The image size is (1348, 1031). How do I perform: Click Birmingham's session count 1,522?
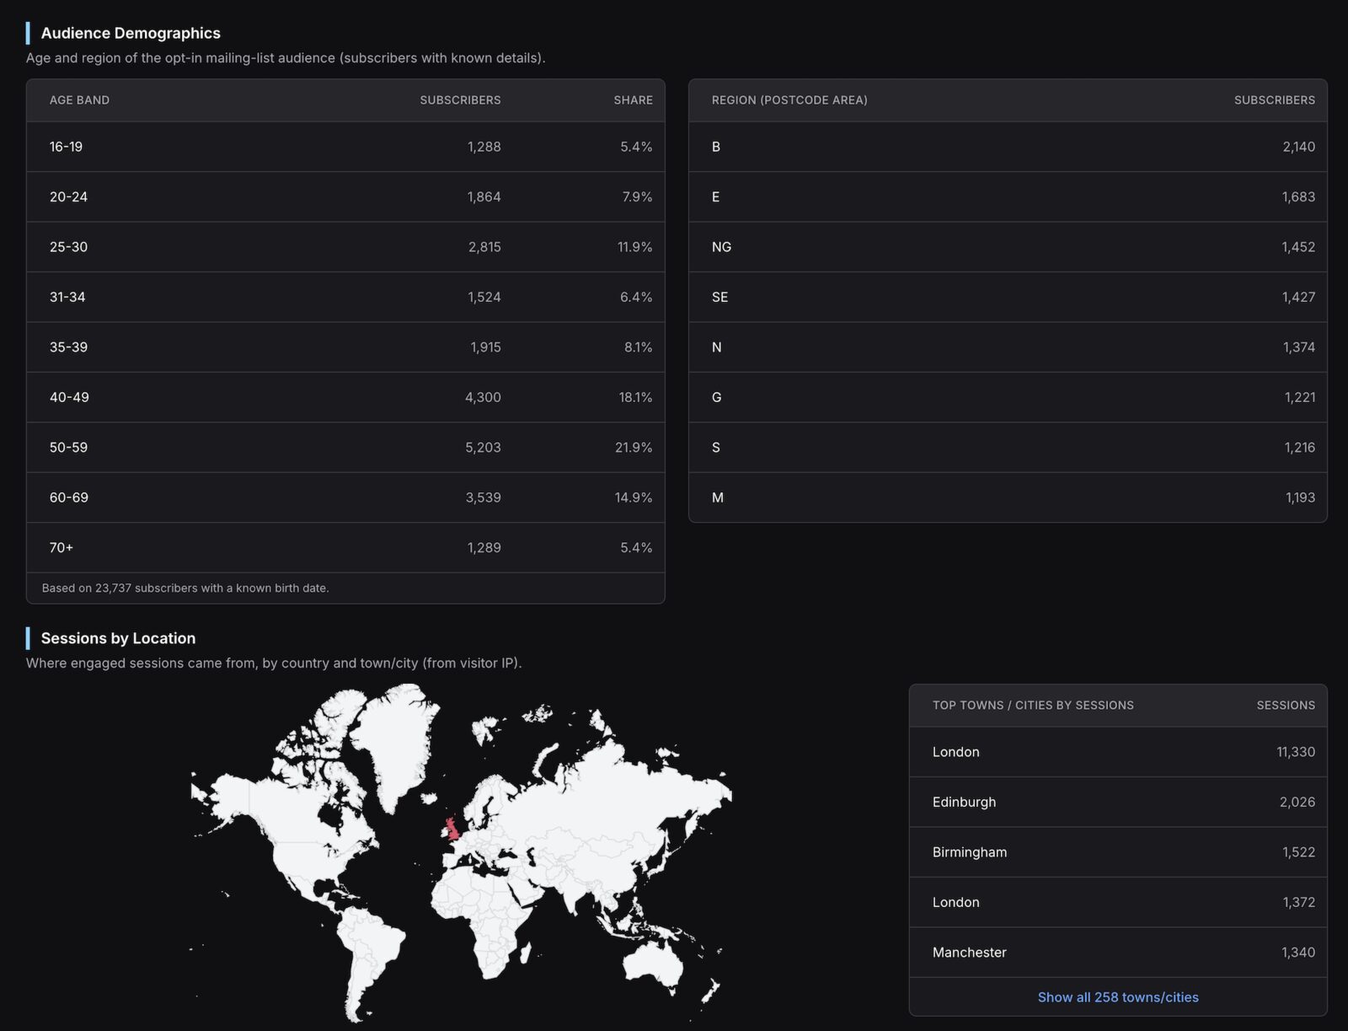(1298, 852)
